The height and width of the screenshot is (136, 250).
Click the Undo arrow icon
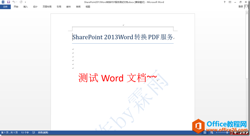(14, 2)
